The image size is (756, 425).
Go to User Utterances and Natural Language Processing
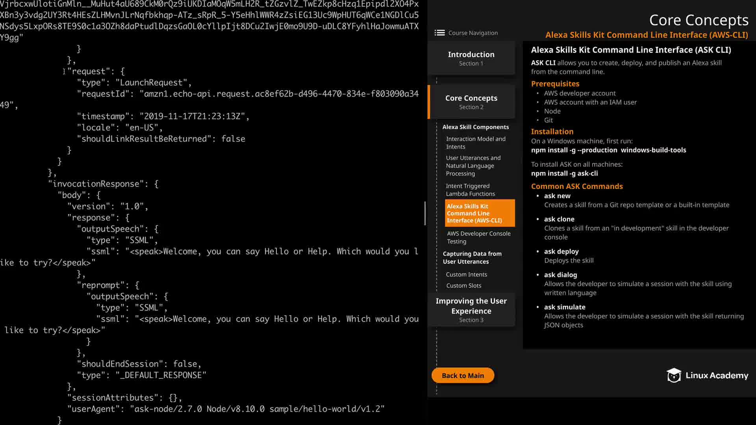click(x=473, y=166)
